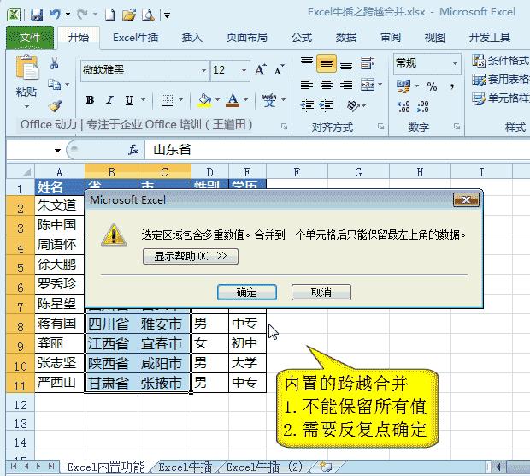
Task: Open the font size 12 dropdown
Action: click(244, 70)
